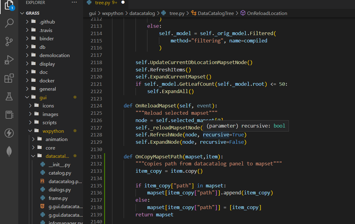Select the Testing flask icon
This screenshot has width=355, height=224.
[x=9, y=96]
